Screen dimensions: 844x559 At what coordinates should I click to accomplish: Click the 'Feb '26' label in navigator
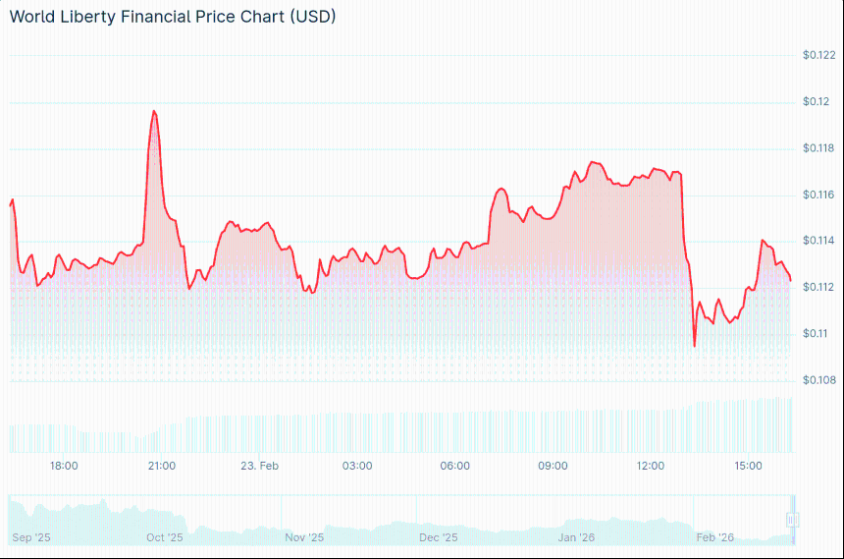tap(715, 537)
